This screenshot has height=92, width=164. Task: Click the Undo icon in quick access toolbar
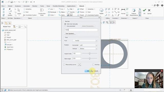coord(14,2)
